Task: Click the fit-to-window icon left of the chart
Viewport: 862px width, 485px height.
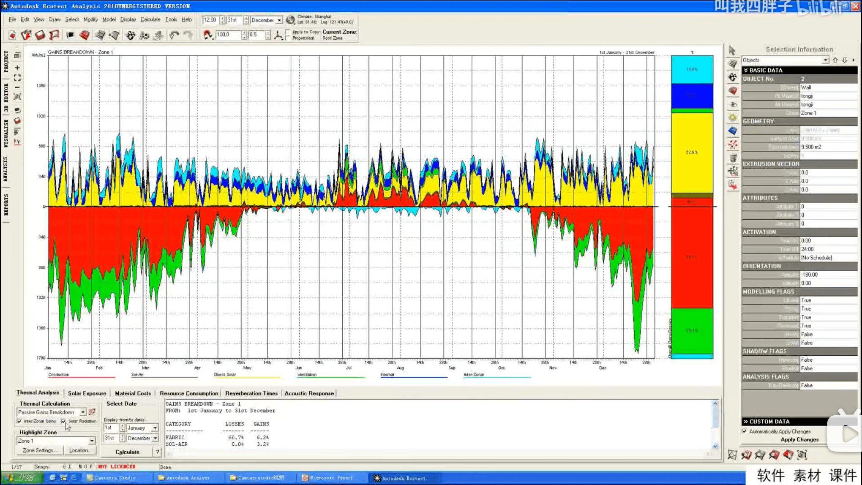Action: (17, 78)
